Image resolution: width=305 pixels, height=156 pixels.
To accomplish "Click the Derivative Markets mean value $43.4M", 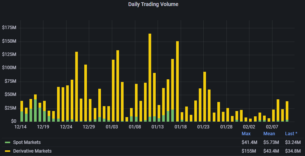I will 271,151.
